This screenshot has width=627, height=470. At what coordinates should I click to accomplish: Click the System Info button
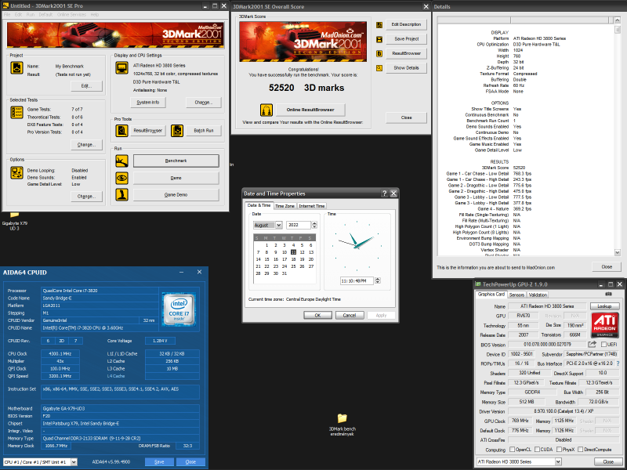tap(148, 103)
